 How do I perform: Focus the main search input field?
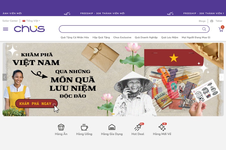[130, 29]
